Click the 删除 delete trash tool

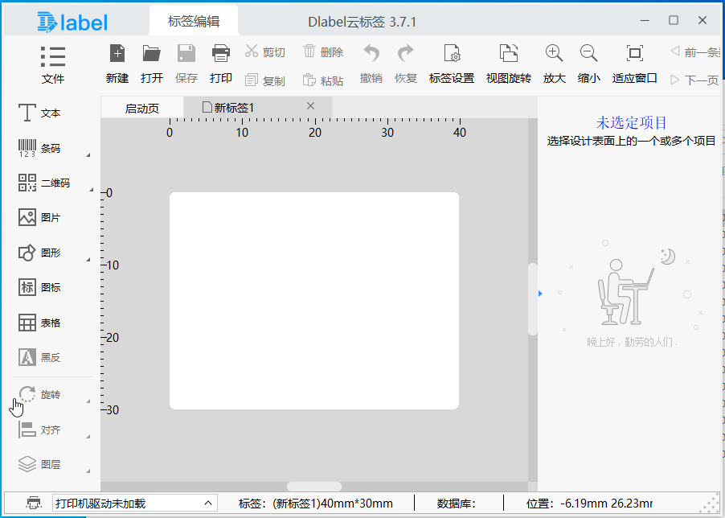click(323, 51)
